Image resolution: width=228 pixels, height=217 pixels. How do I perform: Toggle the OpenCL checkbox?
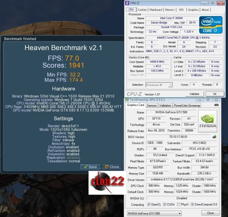(149, 204)
